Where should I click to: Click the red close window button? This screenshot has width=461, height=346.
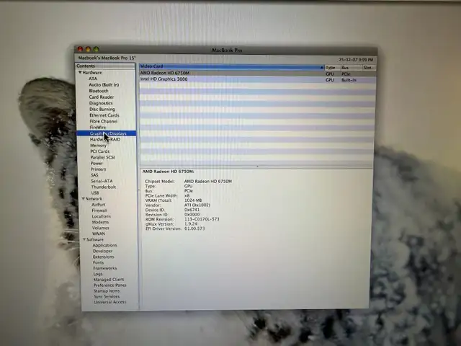click(80, 49)
